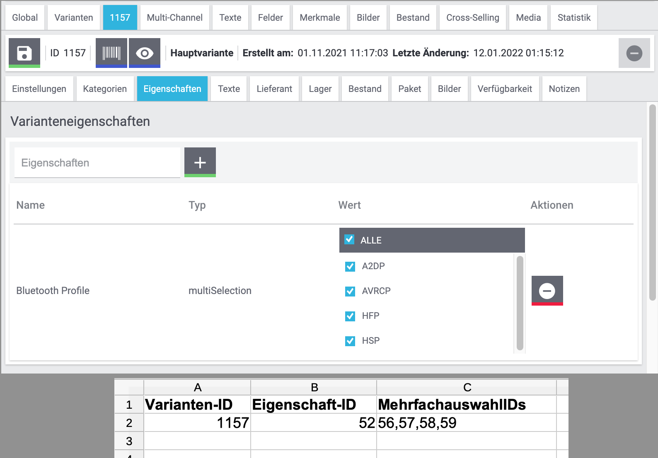This screenshot has height=458, width=658.
Task: Click the barcode icon button
Action: click(111, 53)
